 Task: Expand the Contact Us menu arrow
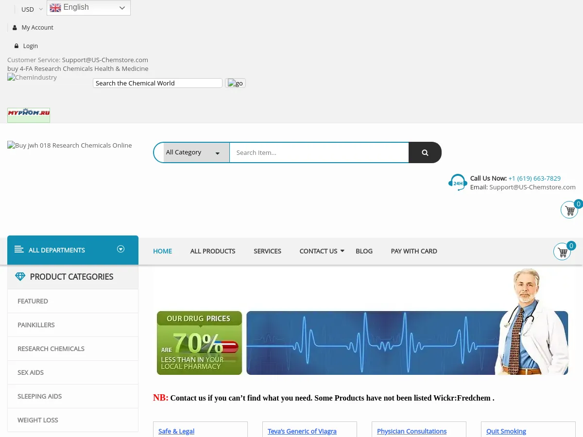pos(342,251)
